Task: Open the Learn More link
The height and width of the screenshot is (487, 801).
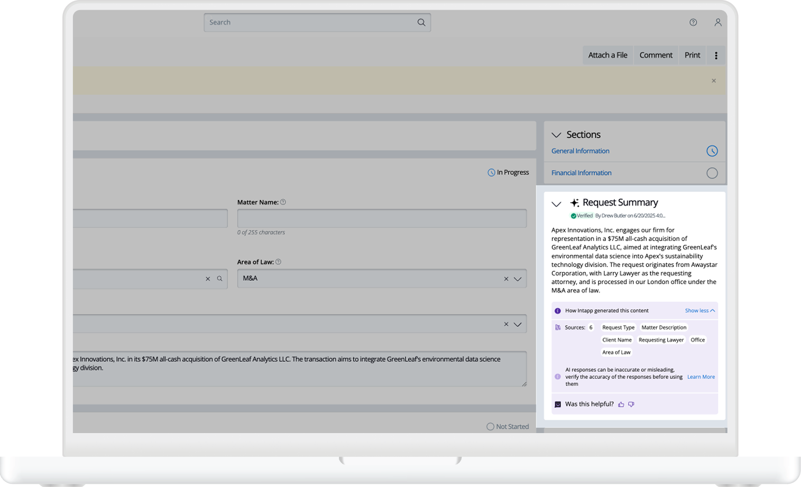Action: (x=701, y=377)
